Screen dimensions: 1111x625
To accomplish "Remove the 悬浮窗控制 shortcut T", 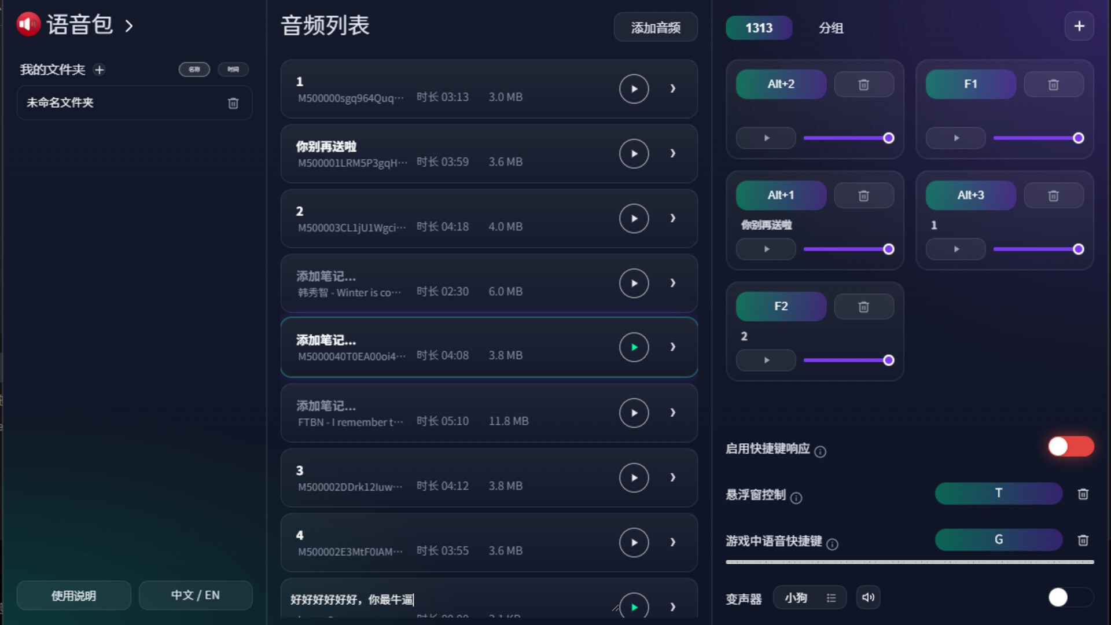I will 1083,494.
